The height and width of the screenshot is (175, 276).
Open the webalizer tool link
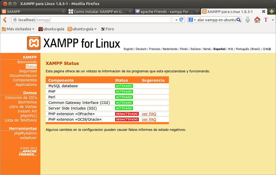28,138
